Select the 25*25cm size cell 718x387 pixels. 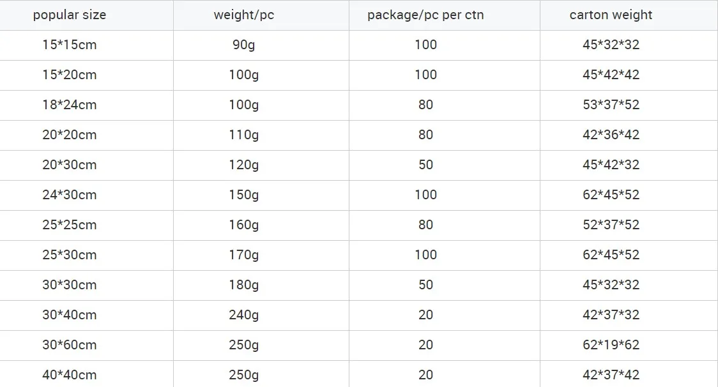click(x=69, y=225)
